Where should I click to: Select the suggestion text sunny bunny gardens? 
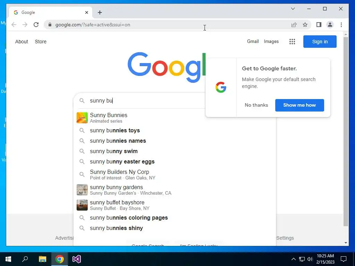coord(116,187)
